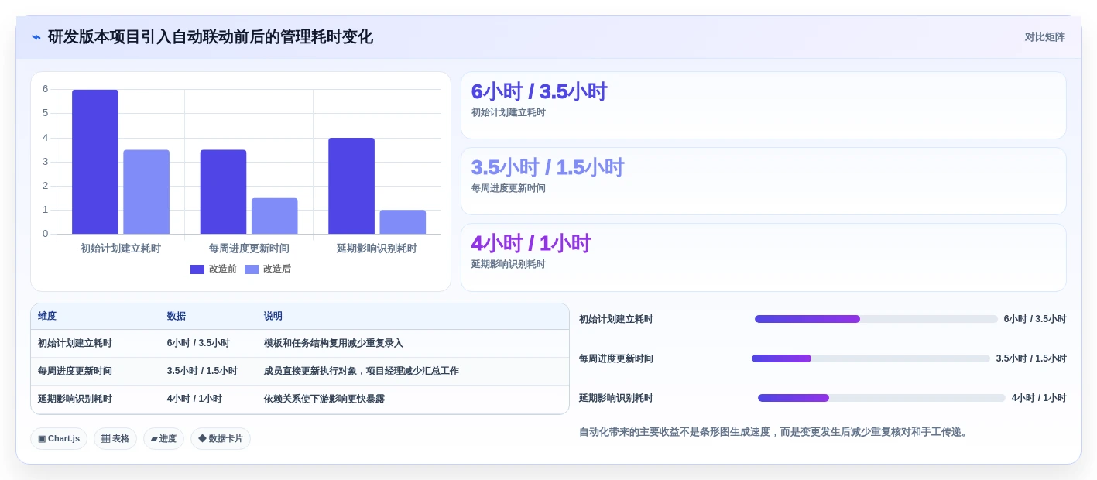The height and width of the screenshot is (480, 1097).
Task: Click progress label 初始计划建立耗时
Action: [616, 319]
